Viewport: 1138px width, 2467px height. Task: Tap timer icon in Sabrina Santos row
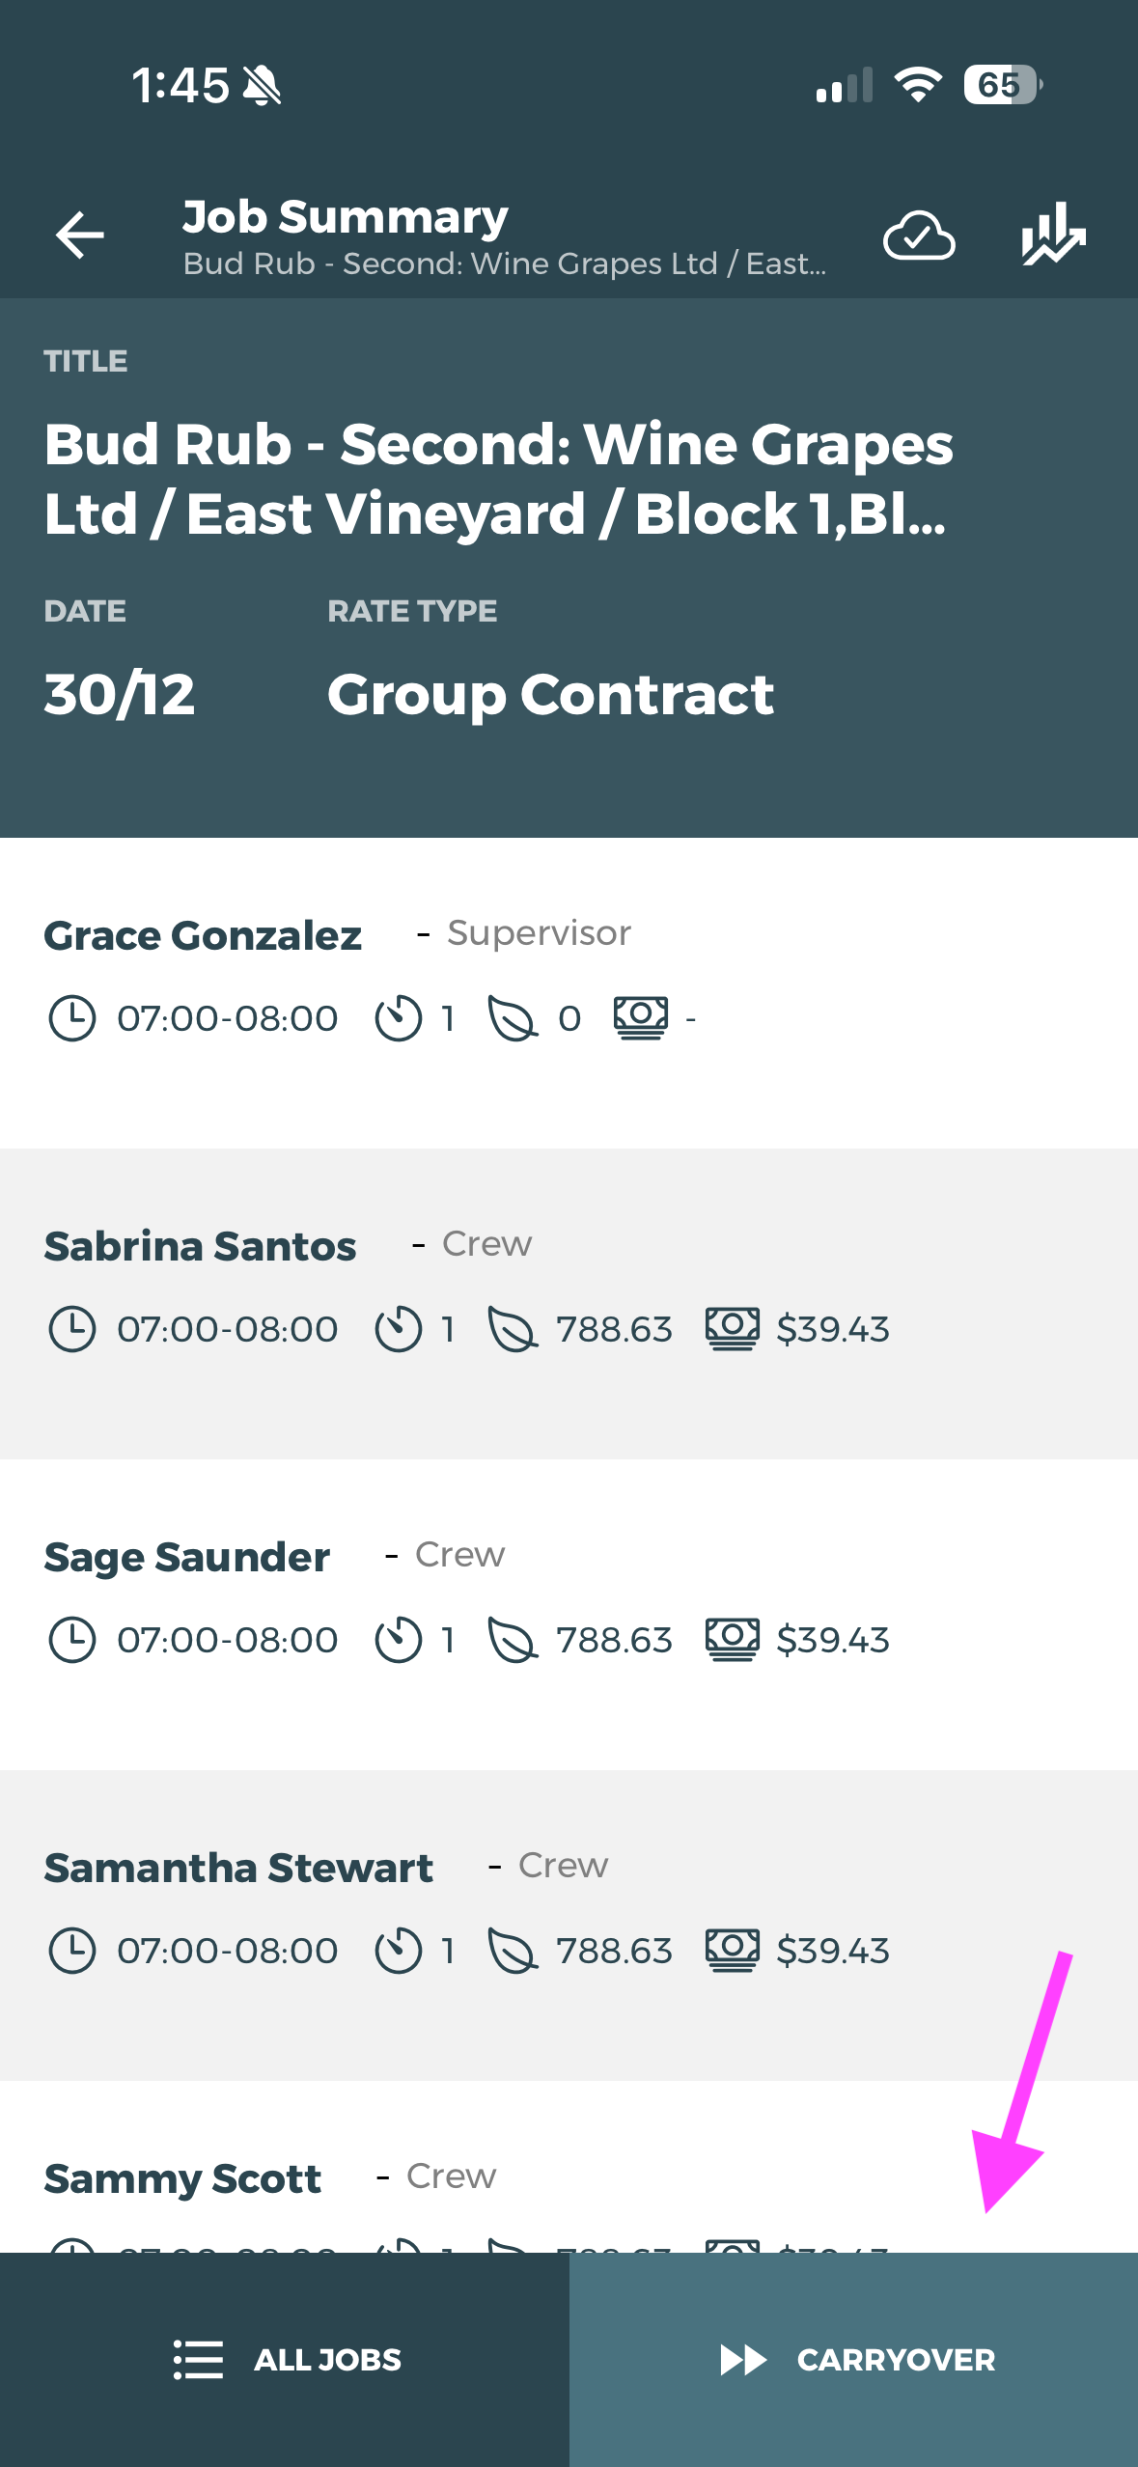tap(399, 1329)
